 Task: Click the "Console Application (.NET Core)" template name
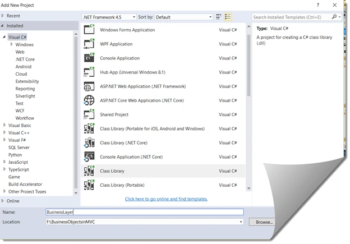(x=131, y=156)
